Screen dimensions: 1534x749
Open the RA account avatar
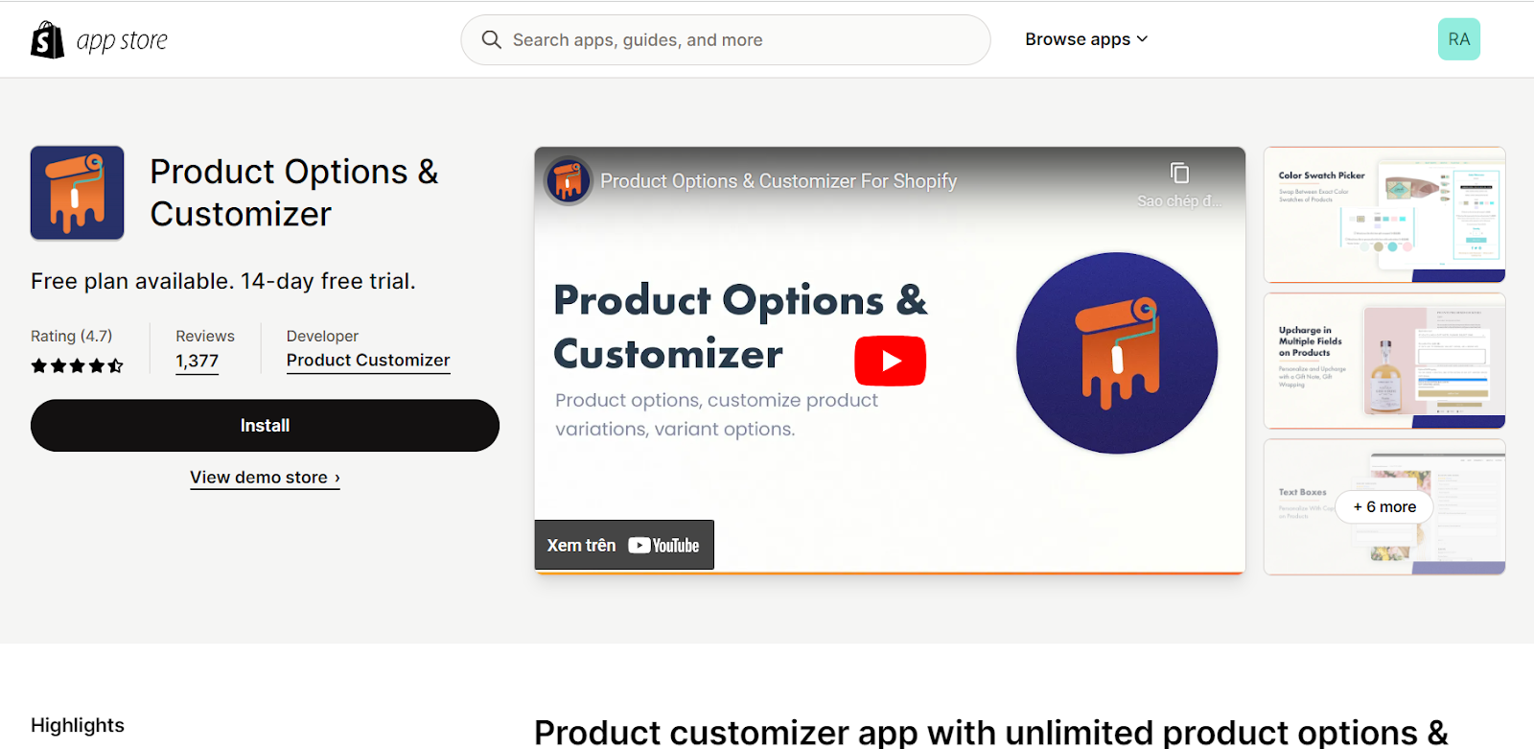coord(1459,39)
